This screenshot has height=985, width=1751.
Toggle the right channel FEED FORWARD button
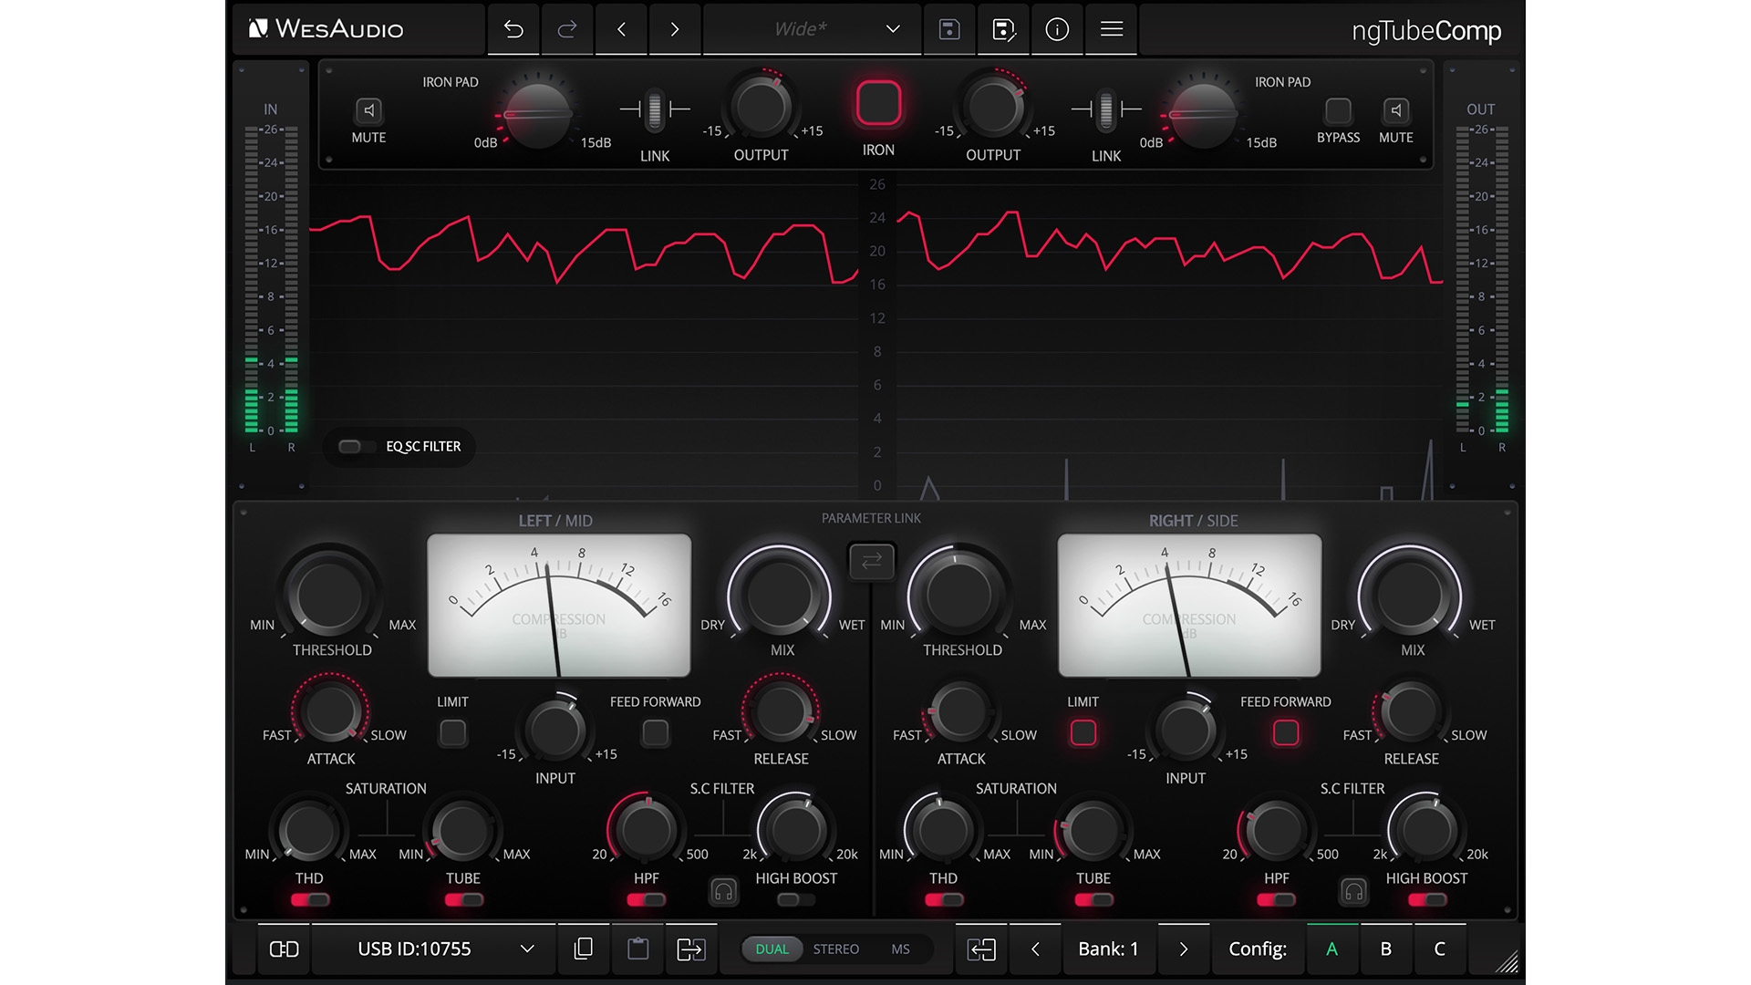click(1285, 732)
